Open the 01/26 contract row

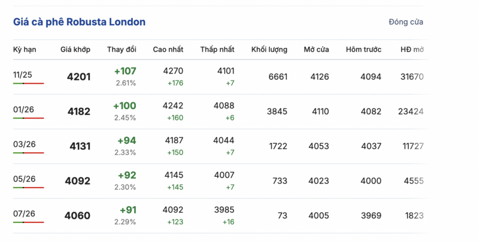tap(24, 110)
